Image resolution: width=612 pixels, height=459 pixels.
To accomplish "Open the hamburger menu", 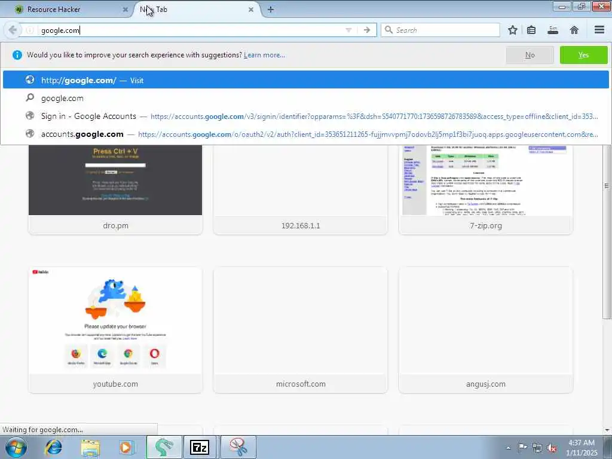I will (x=599, y=30).
